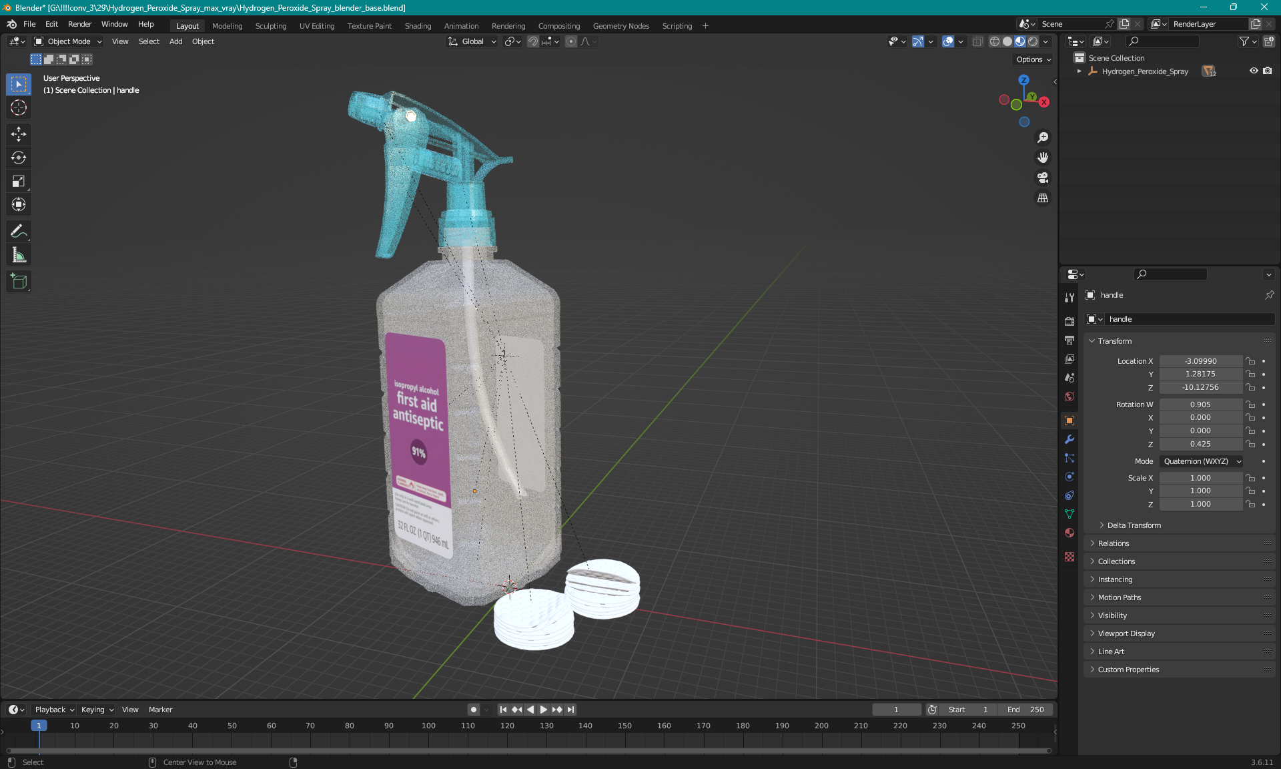
Task: Select the Move tool in toolbar
Action: pyautogui.click(x=19, y=134)
